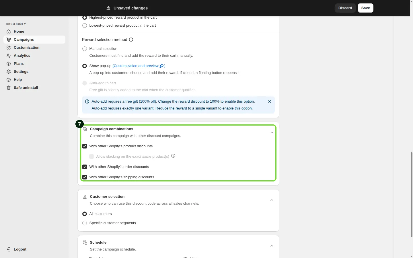Click the Safe uninstall trash icon
413x258 pixels.
9,88
